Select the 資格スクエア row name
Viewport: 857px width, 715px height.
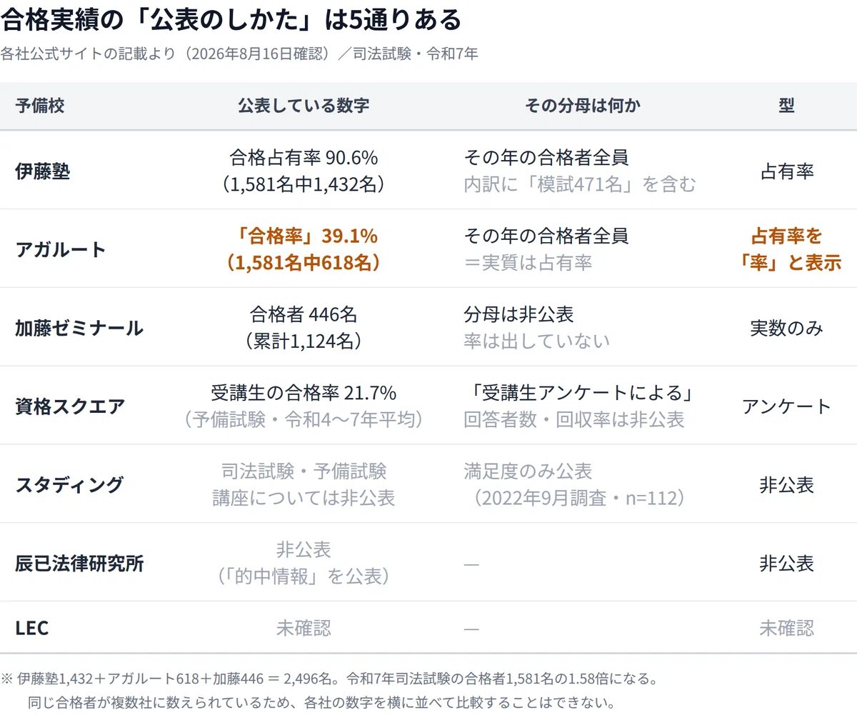pyautogui.click(x=70, y=406)
